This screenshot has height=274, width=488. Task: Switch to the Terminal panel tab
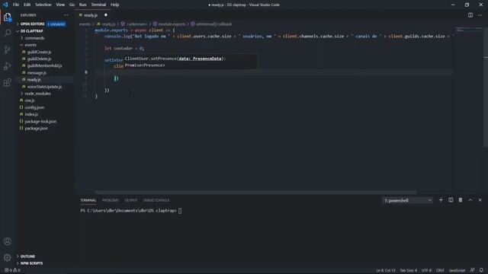pyautogui.click(x=88, y=200)
